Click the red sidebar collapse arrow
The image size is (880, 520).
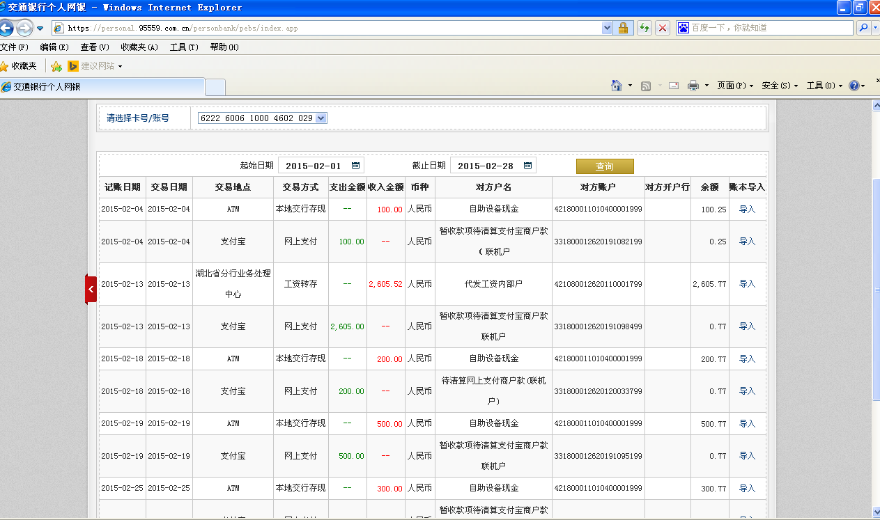pyautogui.click(x=91, y=289)
